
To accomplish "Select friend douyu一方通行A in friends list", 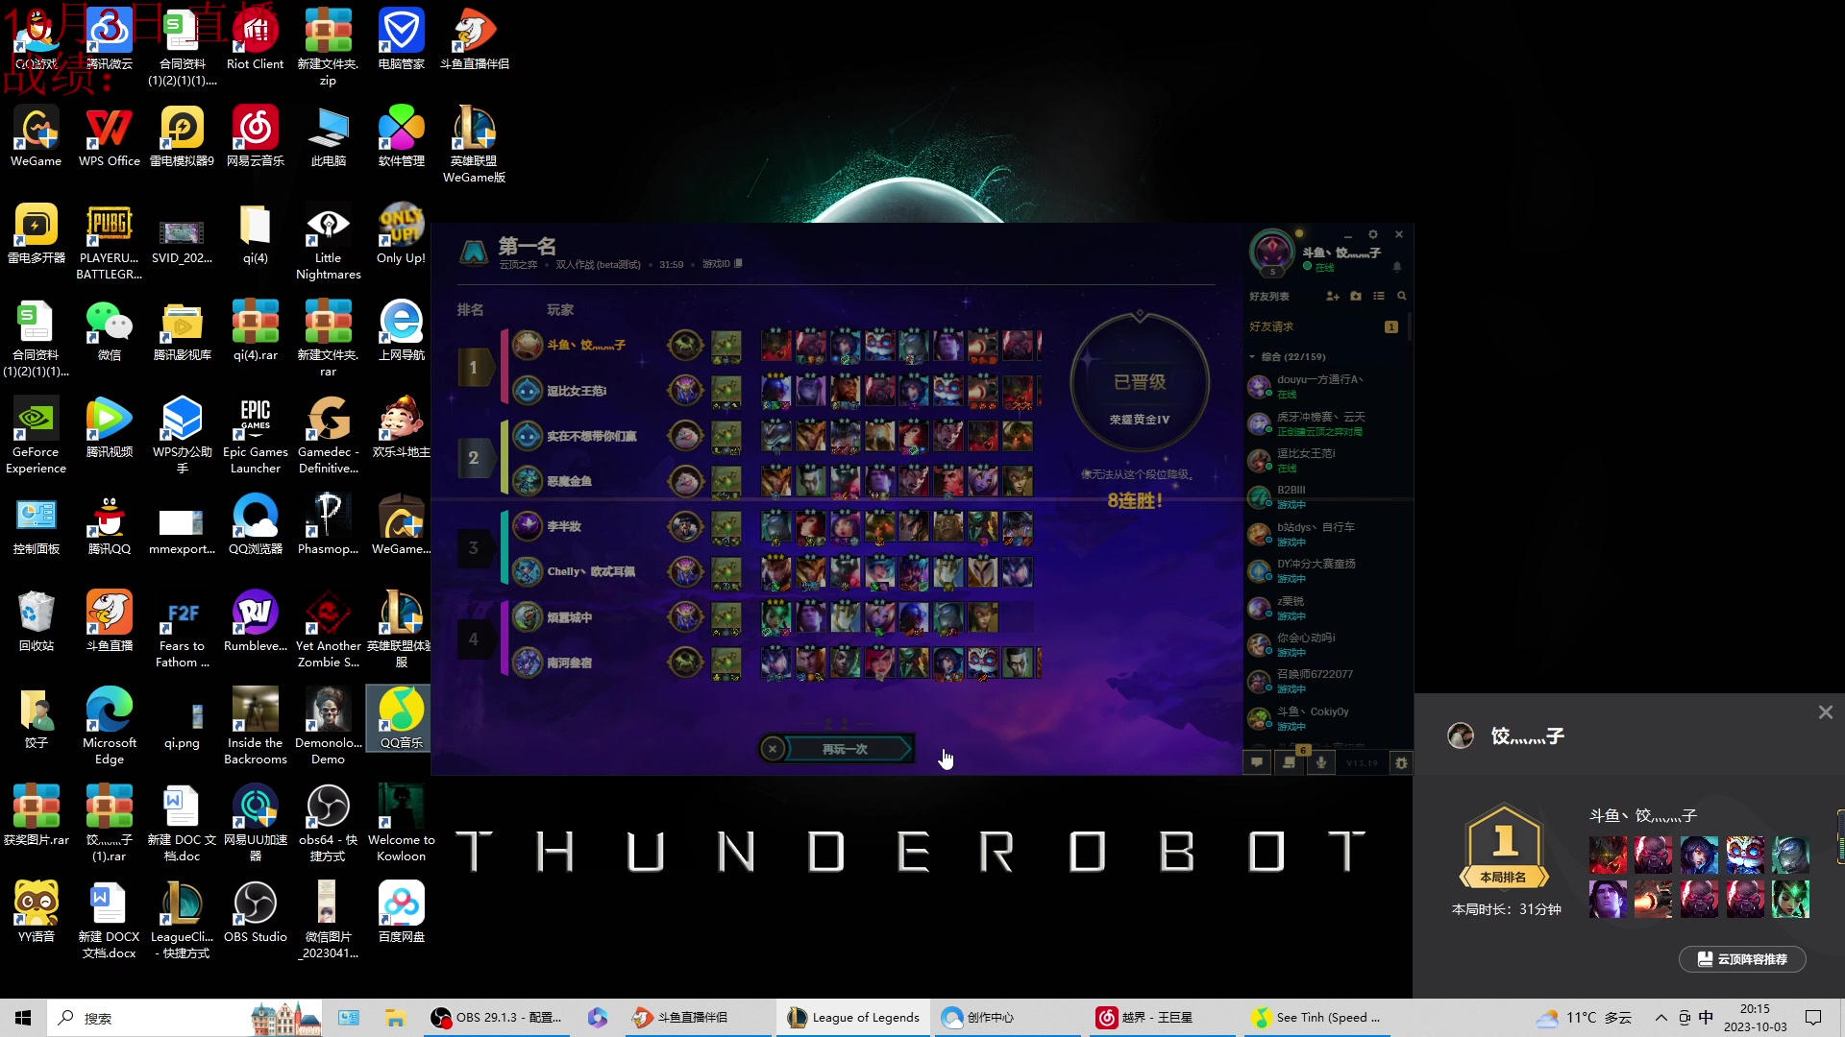I will (1325, 386).
